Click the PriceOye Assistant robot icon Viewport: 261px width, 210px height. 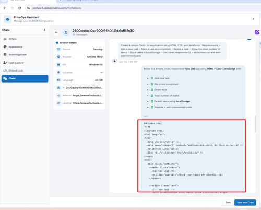click(x=8, y=19)
